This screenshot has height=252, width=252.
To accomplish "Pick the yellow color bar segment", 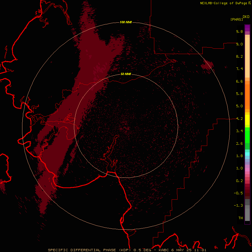I will tap(247, 120).
